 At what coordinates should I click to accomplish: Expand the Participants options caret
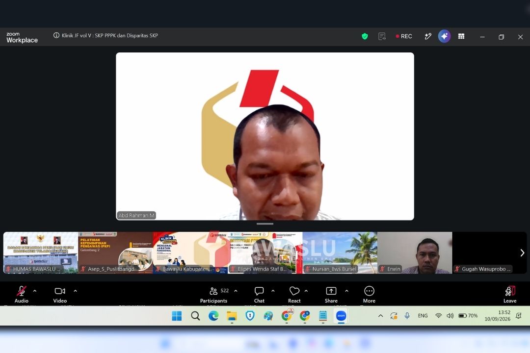(x=236, y=291)
